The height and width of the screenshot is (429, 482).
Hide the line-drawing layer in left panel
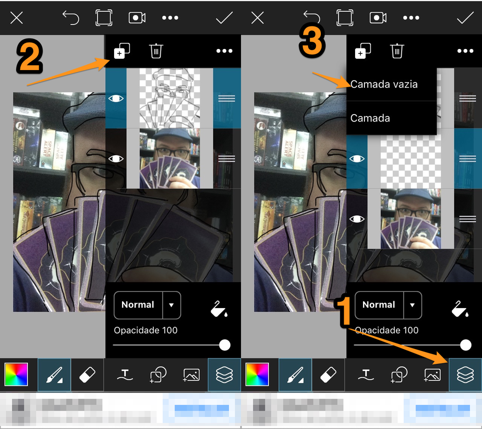click(116, 98)
